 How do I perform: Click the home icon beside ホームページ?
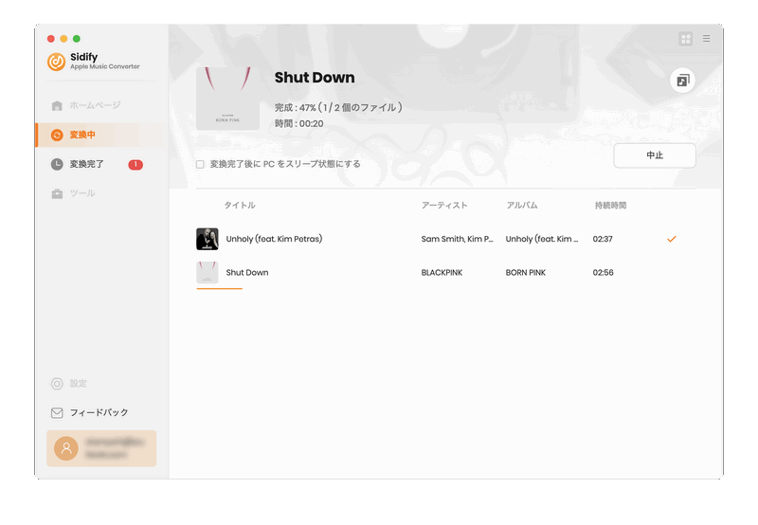point(57,105)
